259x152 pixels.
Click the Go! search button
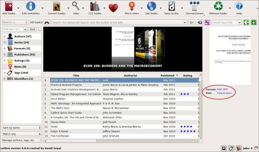[192, 23]
